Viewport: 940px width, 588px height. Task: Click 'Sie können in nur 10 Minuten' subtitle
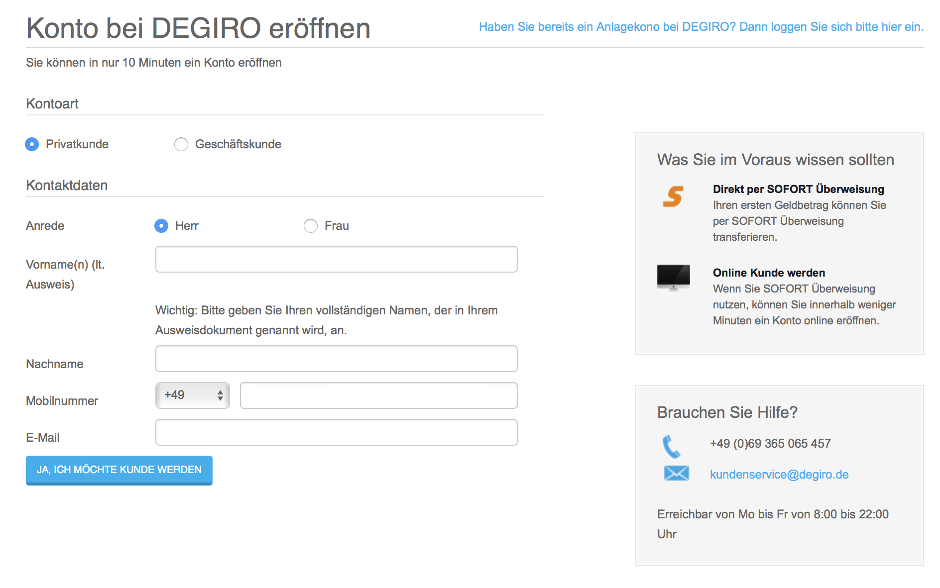click(154, 63)
